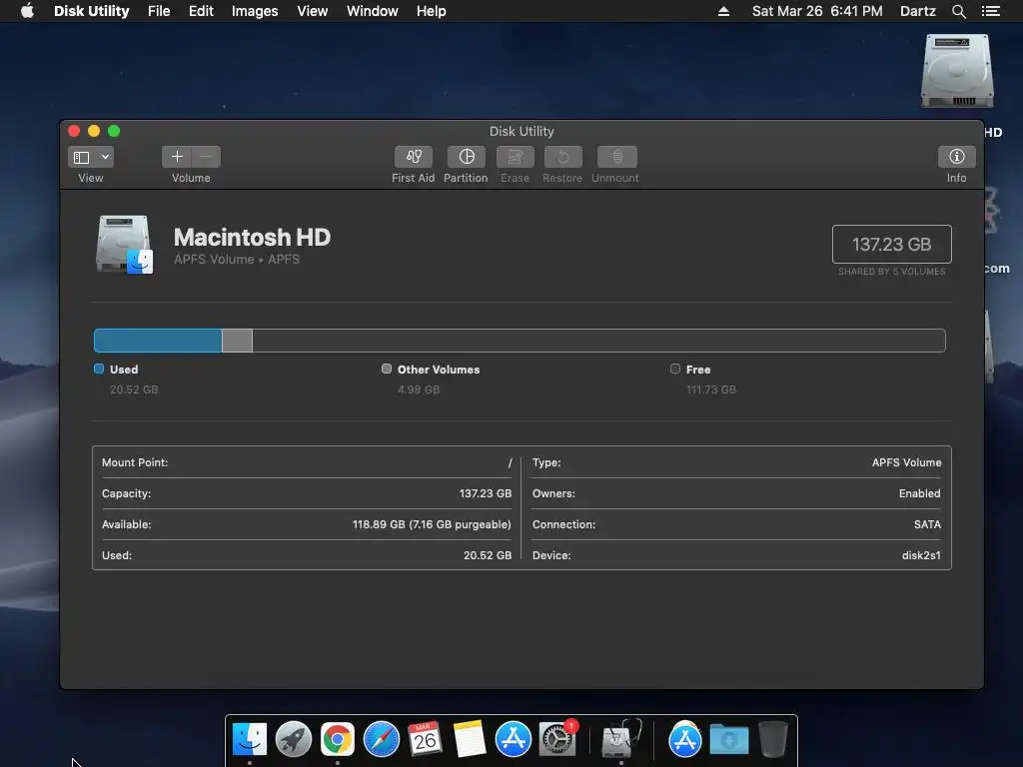Open Calendar in the Dock
The height and width of the screenshot is (767, 1023).
(425, 739)
